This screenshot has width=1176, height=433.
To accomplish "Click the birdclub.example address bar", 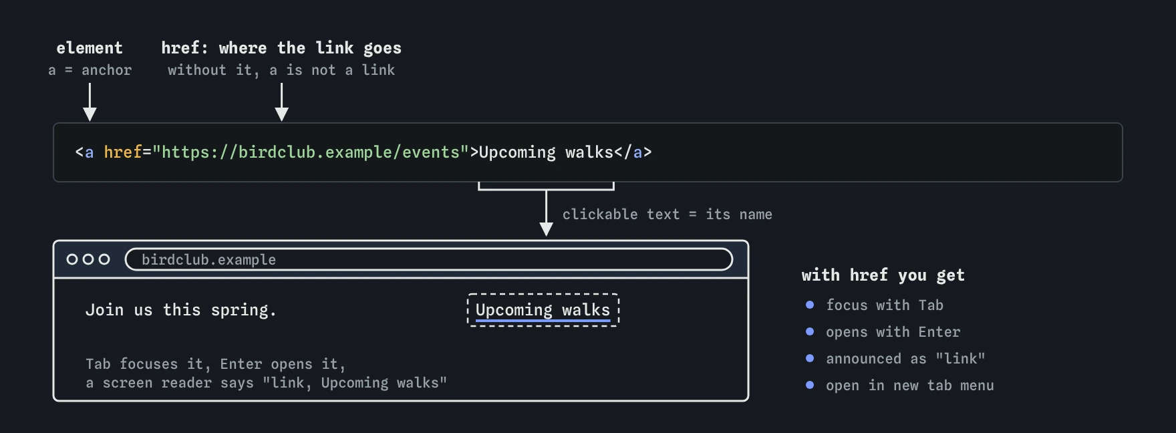I will (429, 259).
